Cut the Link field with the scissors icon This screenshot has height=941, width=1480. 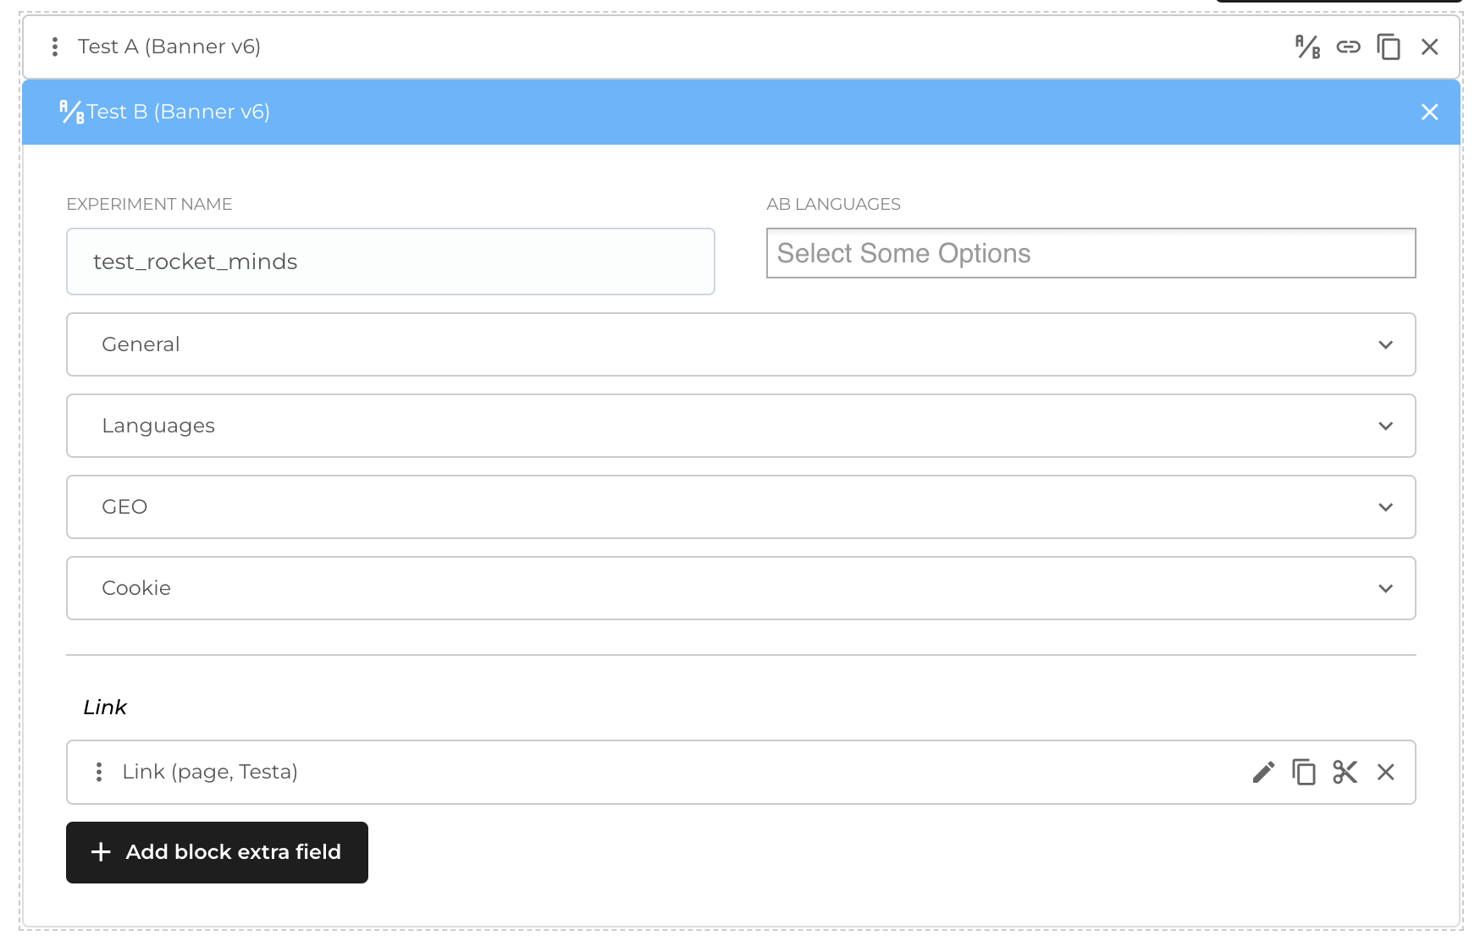pyautogui.click(x=1345, y=772)
